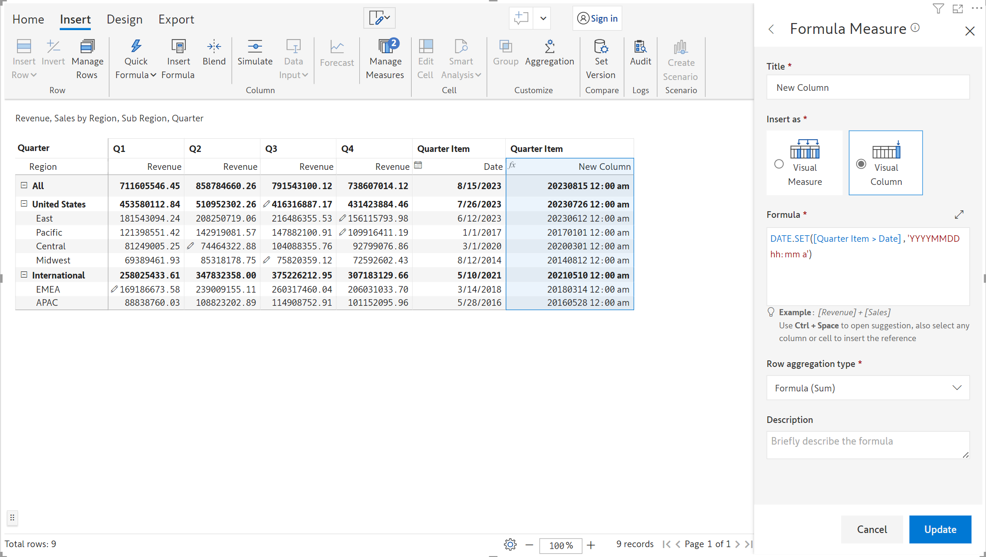Viewport: 986px width, 557px height.
Task: Select the Visual Measure radio option
Action: point(779,164)
